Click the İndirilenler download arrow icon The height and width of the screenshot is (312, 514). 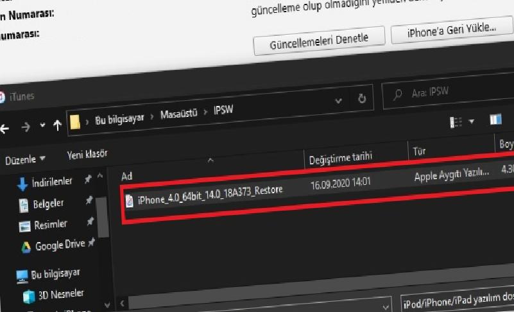pos(22,184)
